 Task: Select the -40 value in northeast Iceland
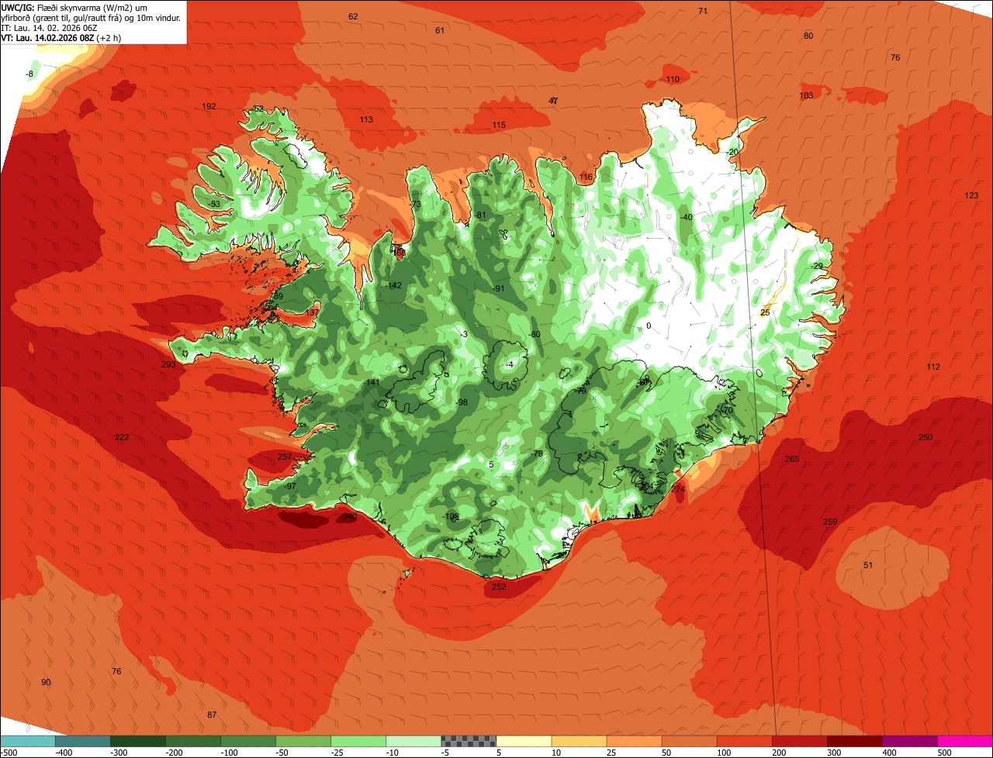coord(686,217)
